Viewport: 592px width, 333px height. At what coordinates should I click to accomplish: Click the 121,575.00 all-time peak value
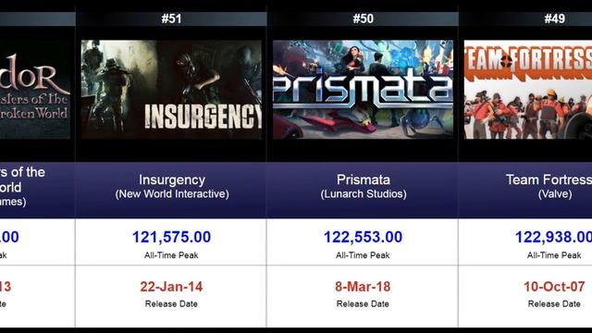[171, 237]
